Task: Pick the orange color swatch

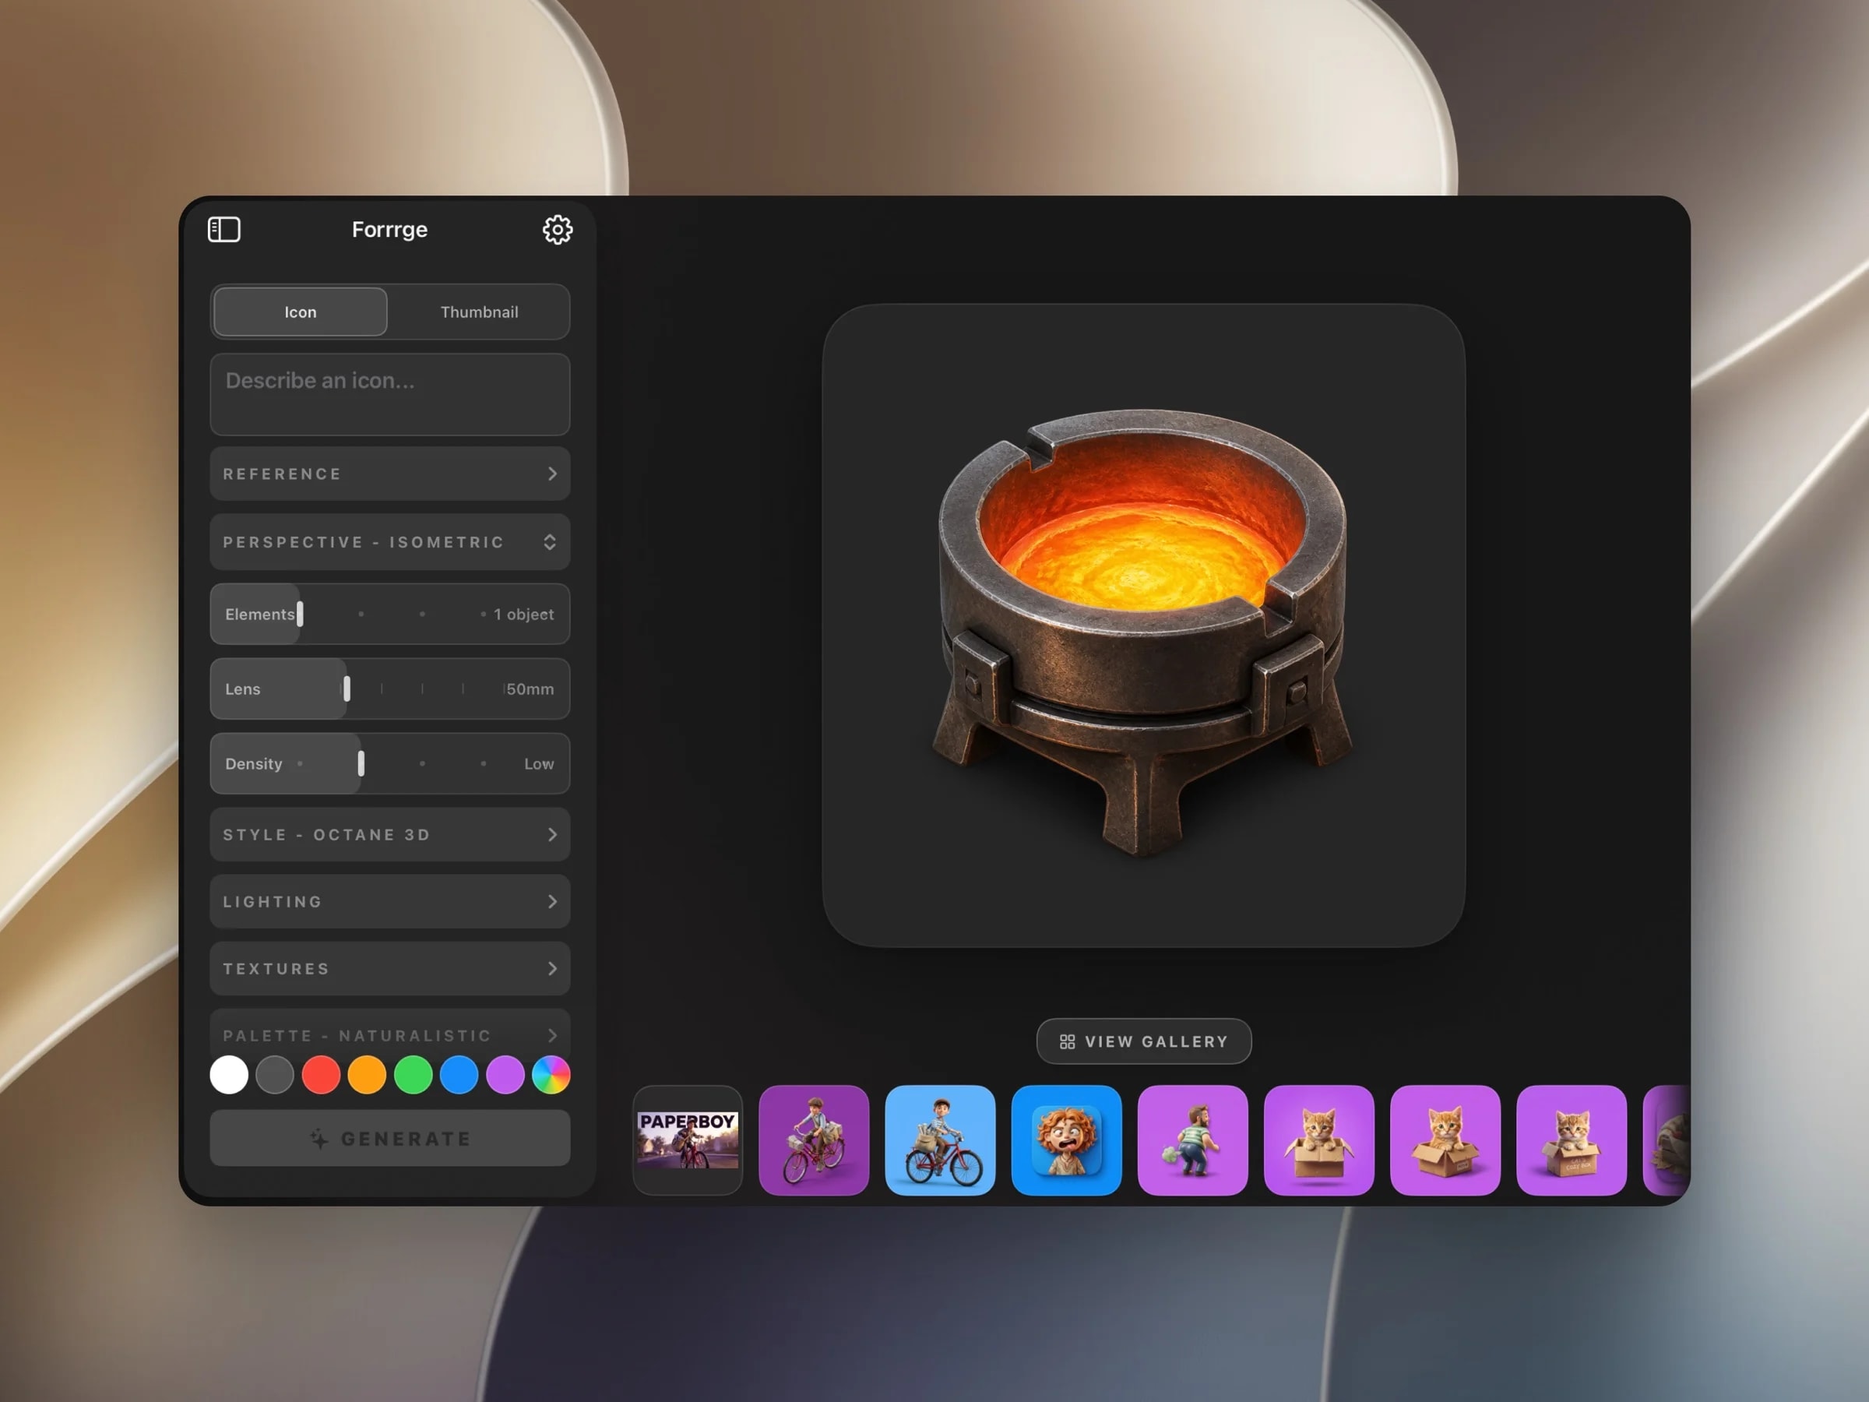Action: [367, 1075]
